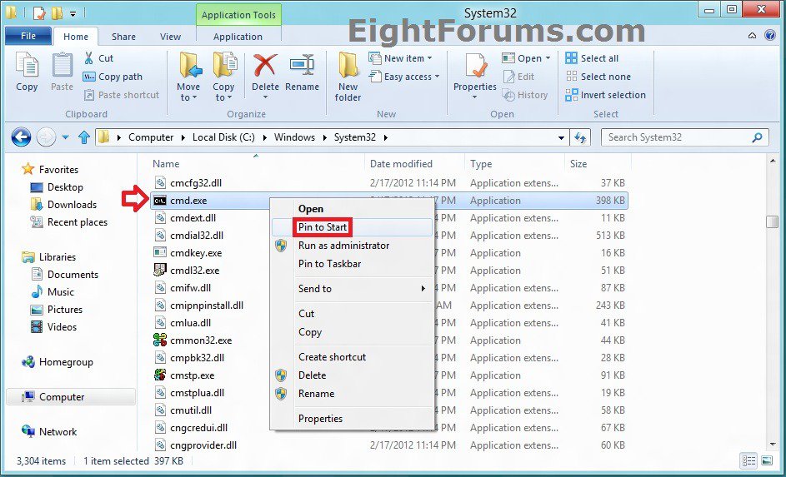The height and width of the screenshot is (477, 786).
Task: Click Windows in the address path
Action: (x=294, y=137)
